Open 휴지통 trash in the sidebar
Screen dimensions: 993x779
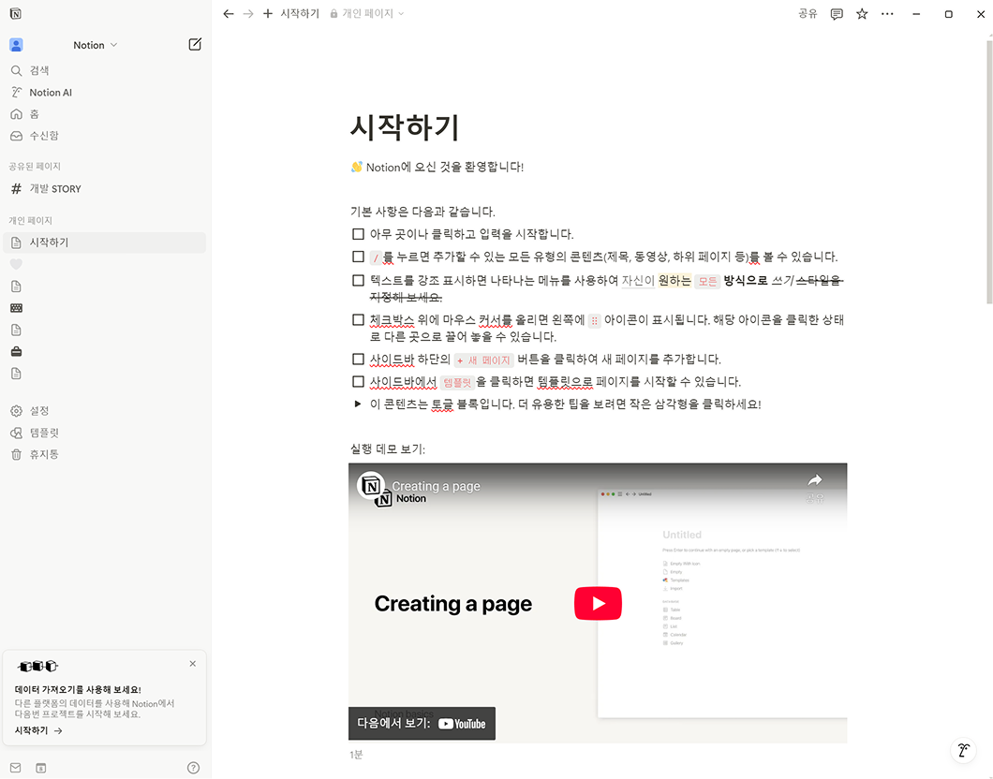(105, 454)
